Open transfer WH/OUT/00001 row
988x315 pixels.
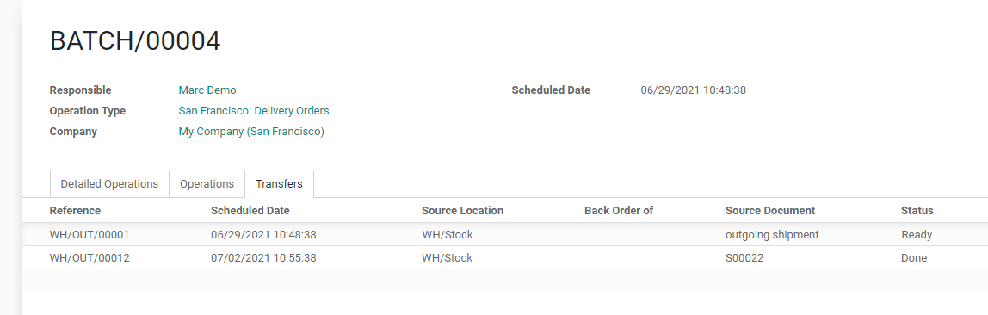point(504,234)
